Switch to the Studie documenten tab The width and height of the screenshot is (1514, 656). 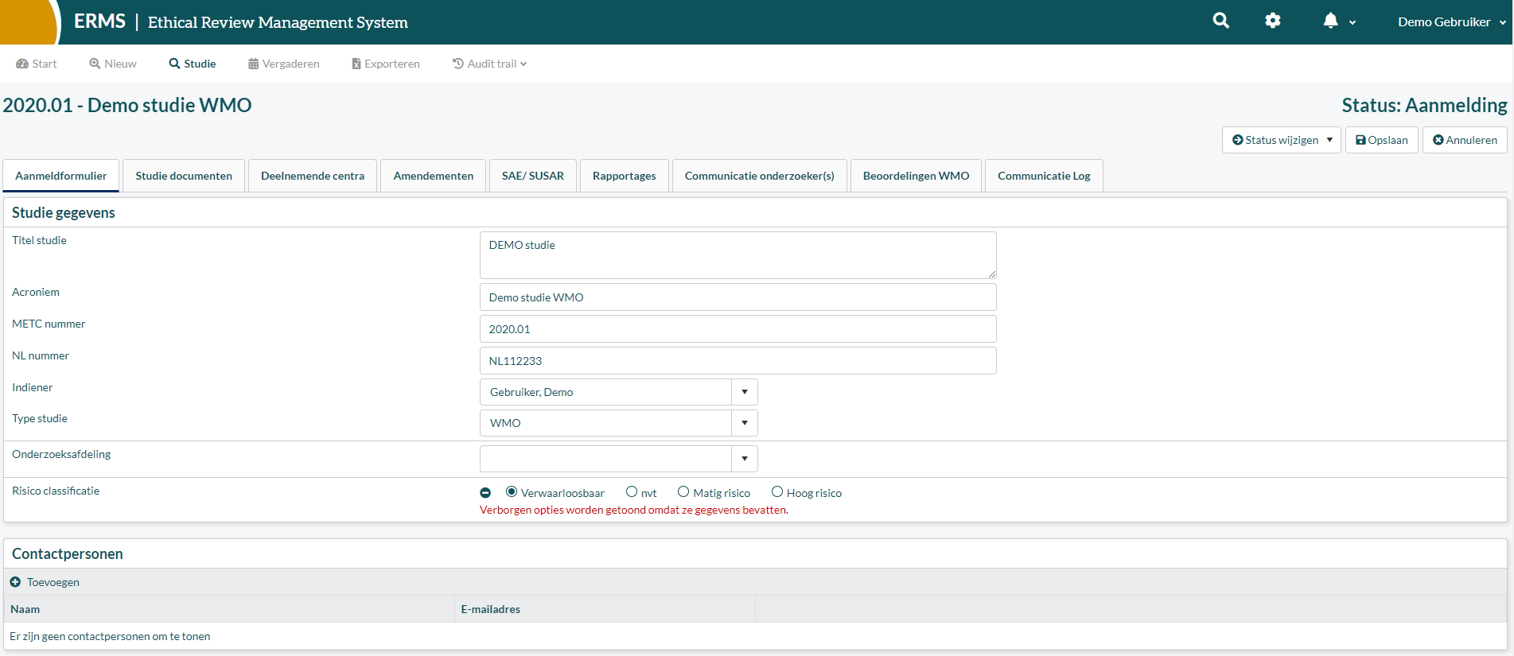184,176
